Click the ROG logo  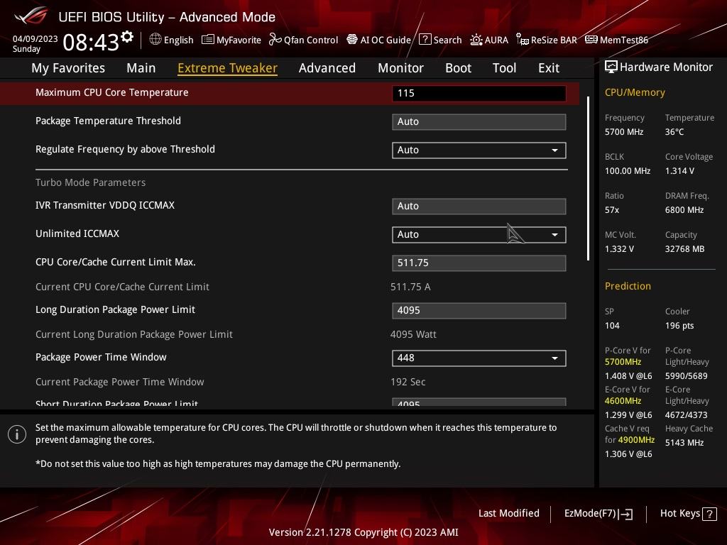click(31, 16)
